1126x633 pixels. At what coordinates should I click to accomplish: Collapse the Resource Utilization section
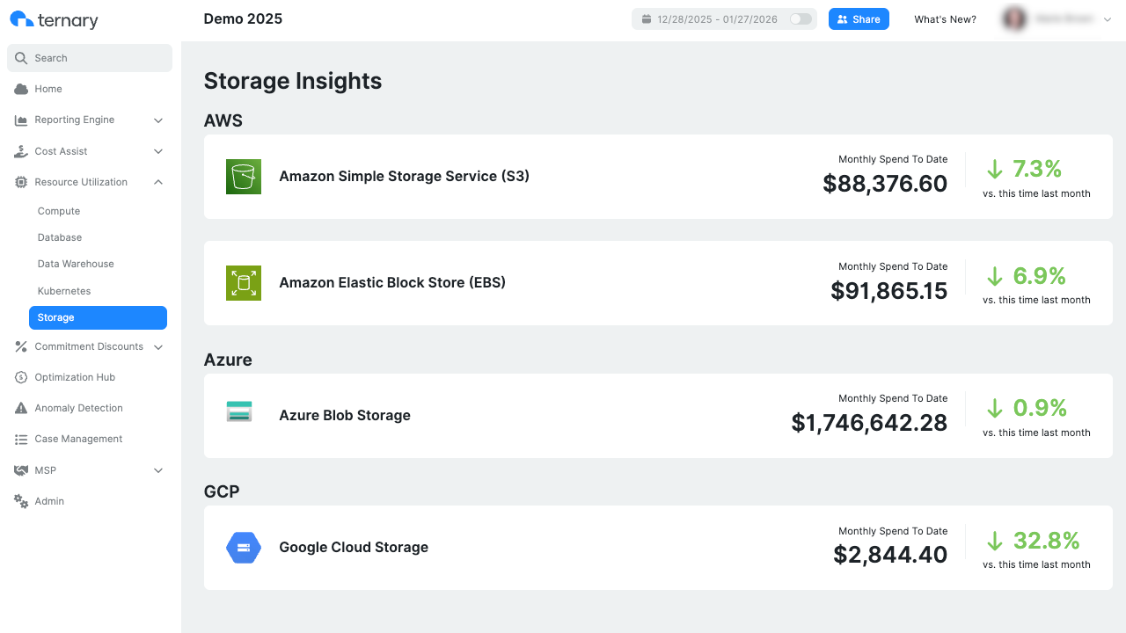(x=158, y=182)
